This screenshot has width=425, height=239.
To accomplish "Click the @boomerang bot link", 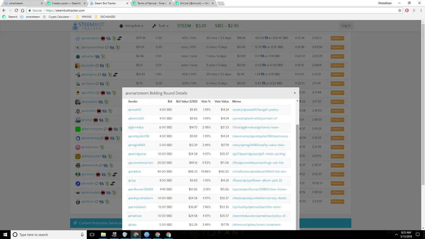I will (x=90, y=138).
